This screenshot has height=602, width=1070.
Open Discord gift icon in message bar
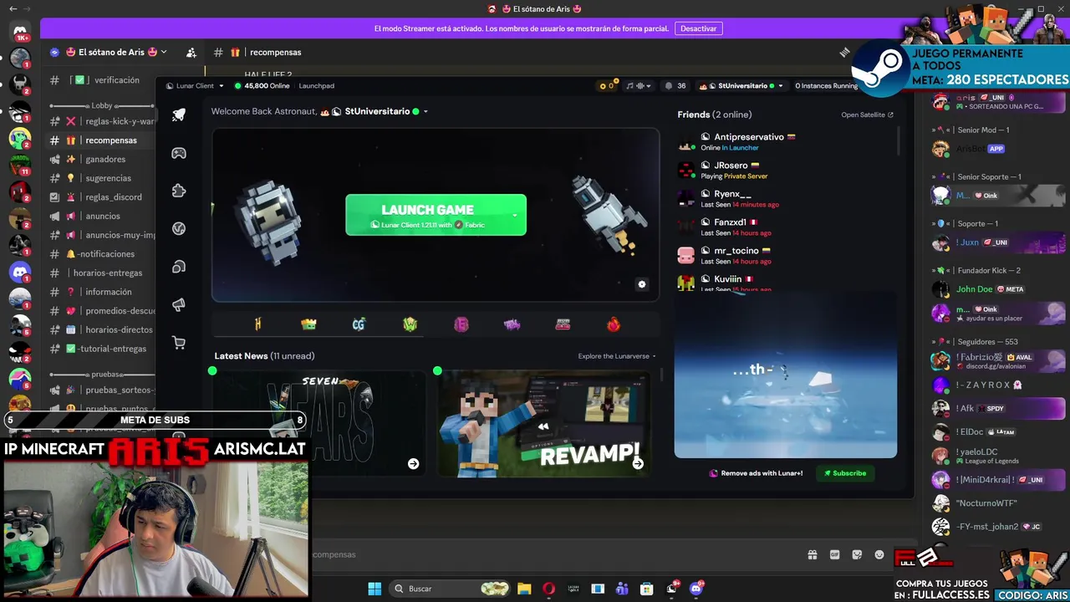[x=812, y=554]
